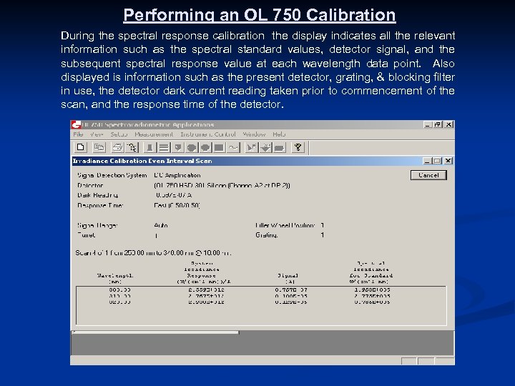Click the Grating label

click(267, 235)
